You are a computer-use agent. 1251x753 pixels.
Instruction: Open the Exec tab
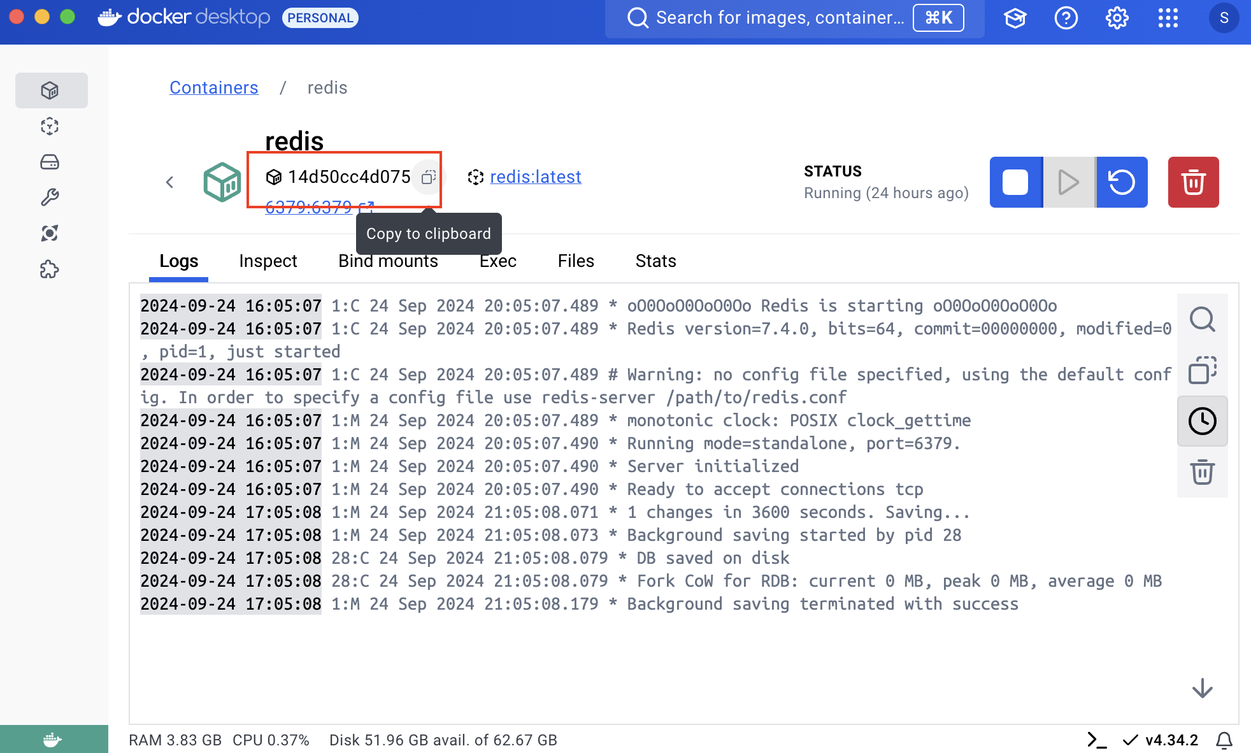[x=498, y=261]
